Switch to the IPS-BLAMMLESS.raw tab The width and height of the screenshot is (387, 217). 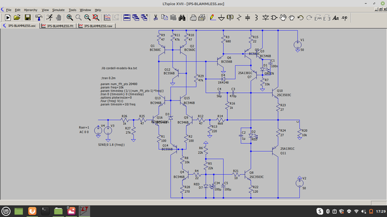tap(96, 25)
